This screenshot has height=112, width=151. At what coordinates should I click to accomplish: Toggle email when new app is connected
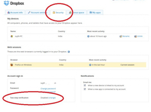point(85,89)
